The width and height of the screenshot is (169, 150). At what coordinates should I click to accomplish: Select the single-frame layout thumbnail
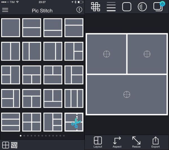(11, 28)
